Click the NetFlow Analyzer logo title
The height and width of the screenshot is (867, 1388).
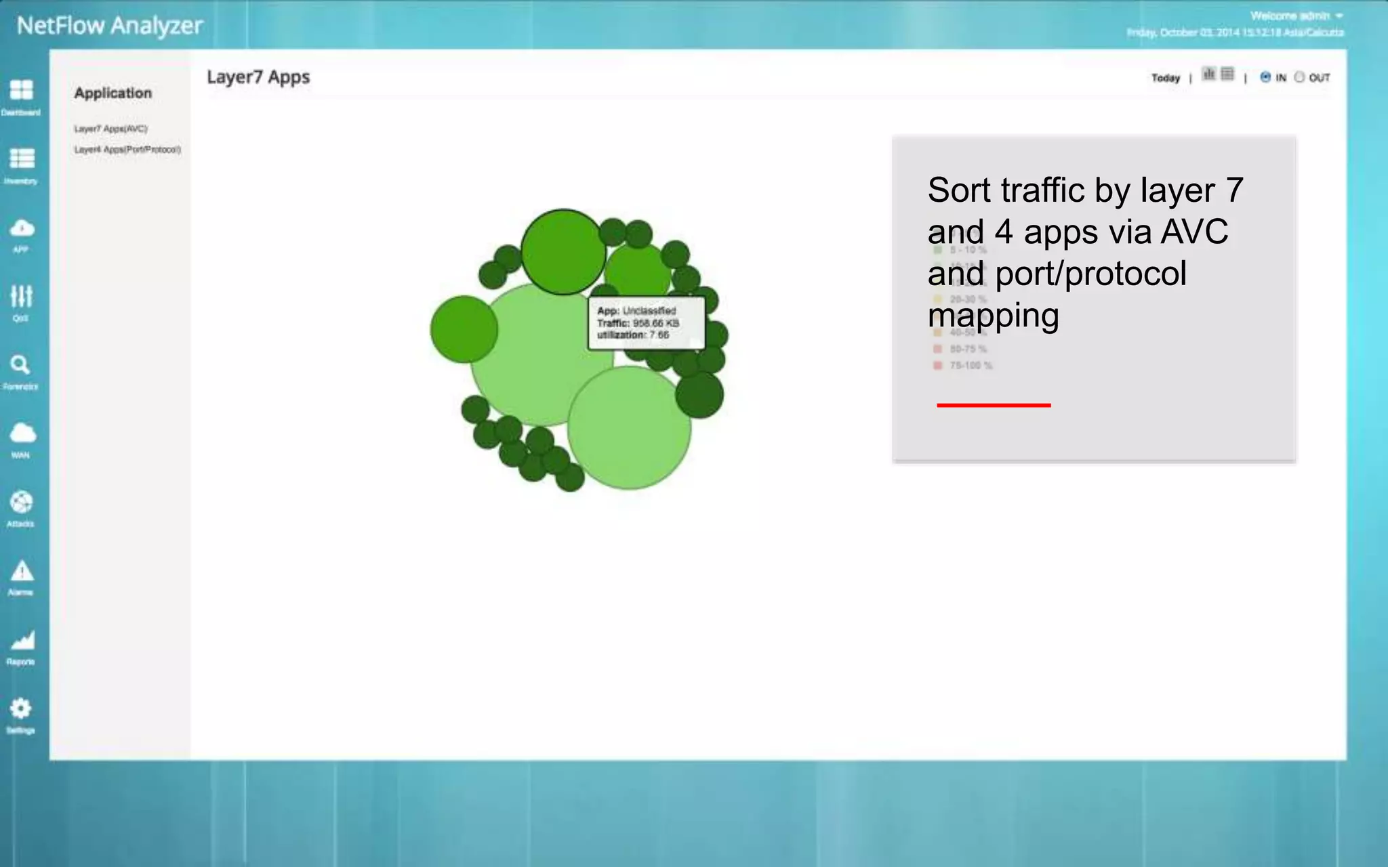coord(110,26)
